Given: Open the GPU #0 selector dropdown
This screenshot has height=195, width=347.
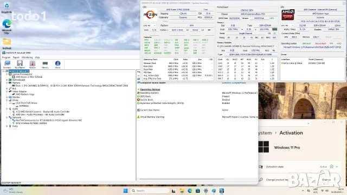Looking at the screenshot, I should click(x=287, y=25).
